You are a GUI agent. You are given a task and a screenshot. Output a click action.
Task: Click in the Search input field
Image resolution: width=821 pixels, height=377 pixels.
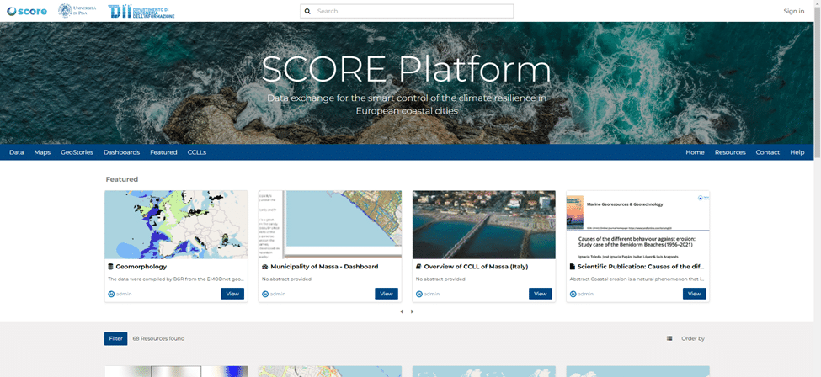click(413, 12)
